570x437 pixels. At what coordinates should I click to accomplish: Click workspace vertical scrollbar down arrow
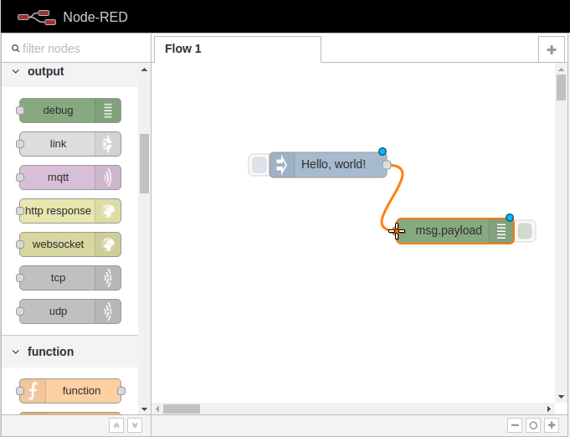click(x=561, y=397)
